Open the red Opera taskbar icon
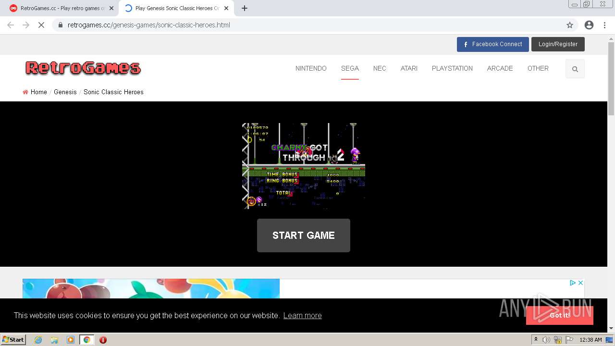Image resolution: width=615 pixels, height=346 pixels. pyautogui.click(x=103, y=340)
